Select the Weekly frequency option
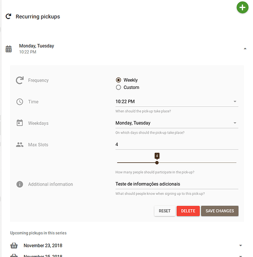This screenshot has height=257, width=253. point(127,80)
